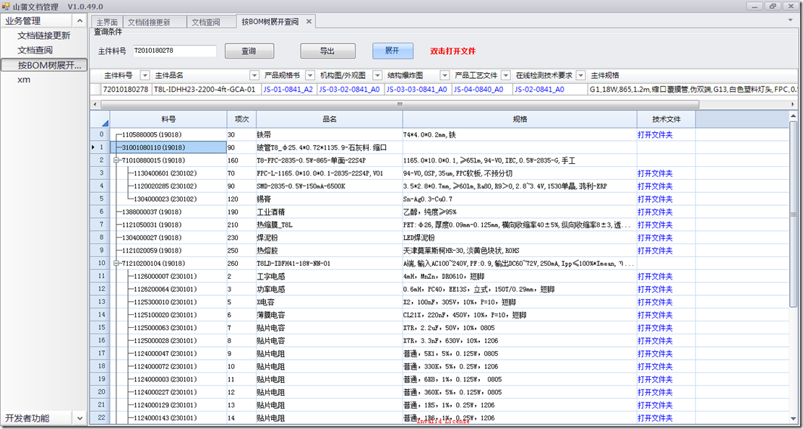Collapse the 业务管理 panel with the up chevron
Image resolution: width=803 pixels, height=429 pixels.
pos(80,21)
